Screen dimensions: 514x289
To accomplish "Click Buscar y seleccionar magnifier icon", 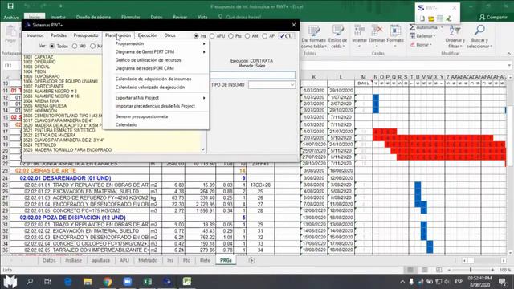I will [x=479, y=31].
